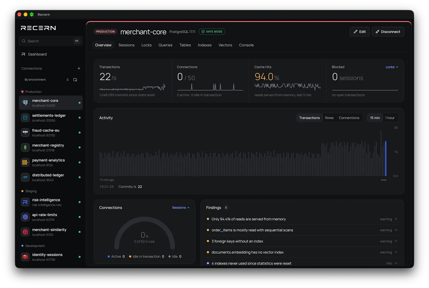
Task: Click the blue highlighted bar in Activity chart
Action: [386, 158]
